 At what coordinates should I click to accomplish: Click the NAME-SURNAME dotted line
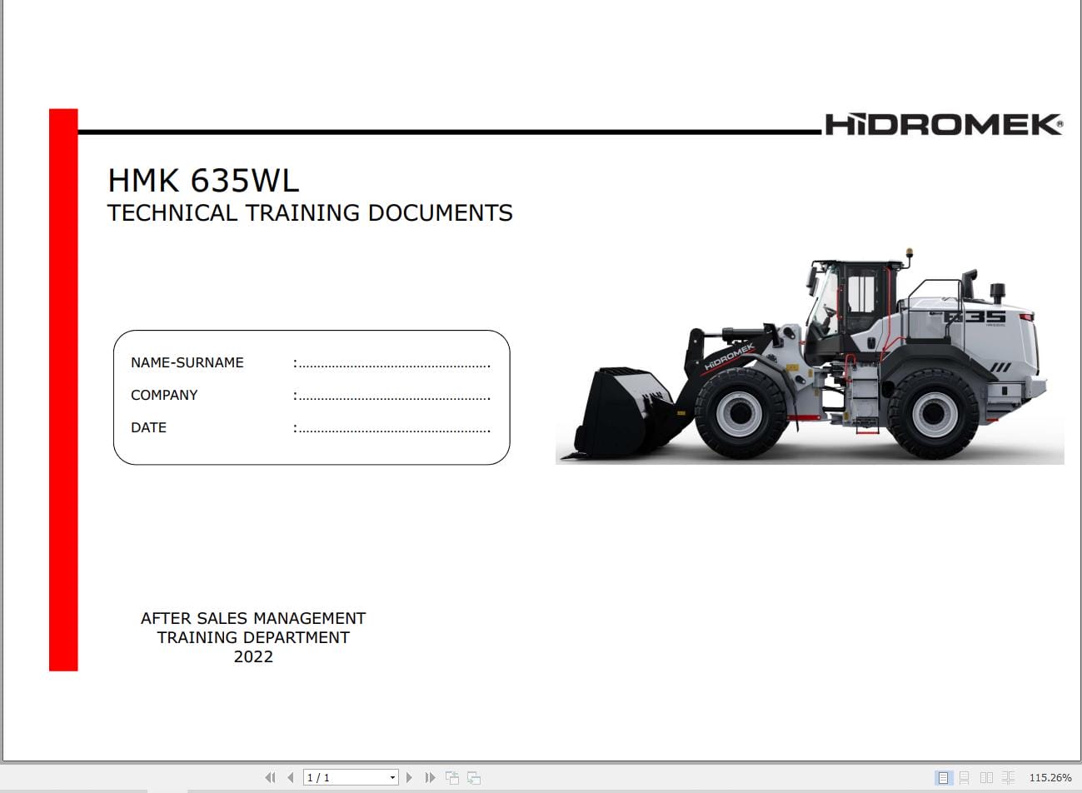click(x=391, y=364)
